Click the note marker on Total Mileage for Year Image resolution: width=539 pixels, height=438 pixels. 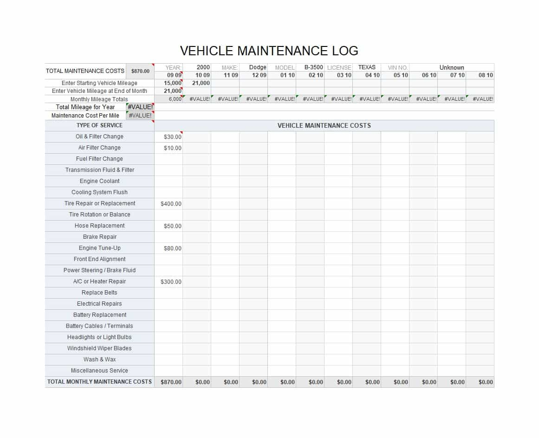click(x=153, y=104)
